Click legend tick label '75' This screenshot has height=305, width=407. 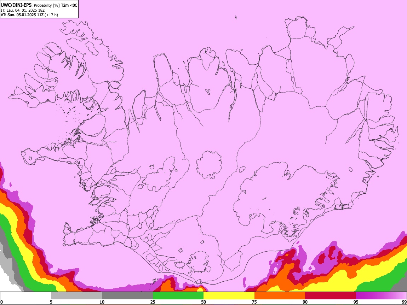pyautogui.click(x=254, y=302)
